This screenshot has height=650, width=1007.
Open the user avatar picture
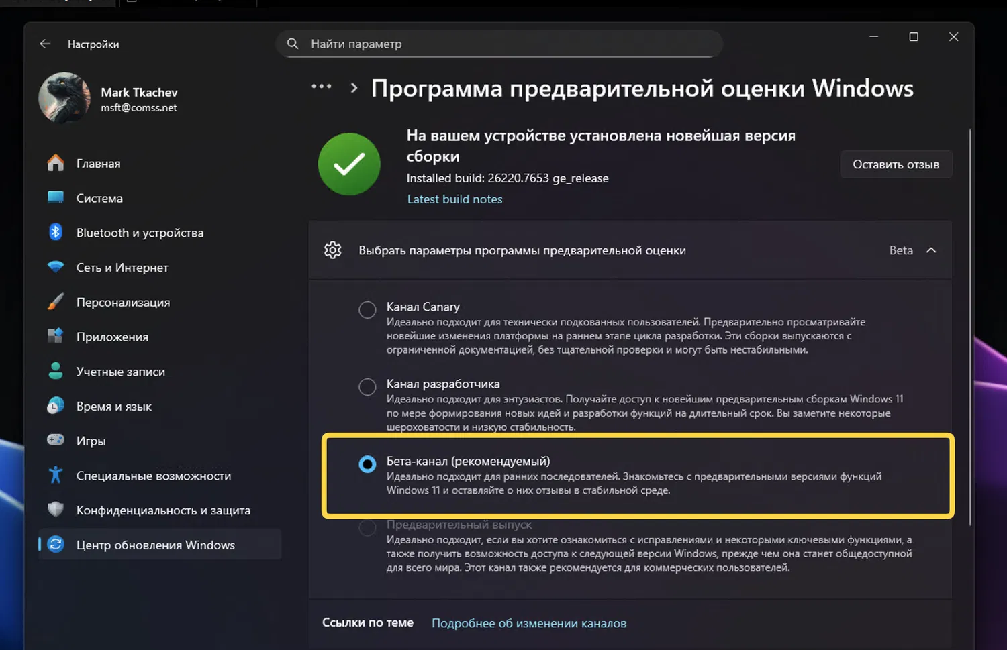pyautogui.click(x=64, y=98)
